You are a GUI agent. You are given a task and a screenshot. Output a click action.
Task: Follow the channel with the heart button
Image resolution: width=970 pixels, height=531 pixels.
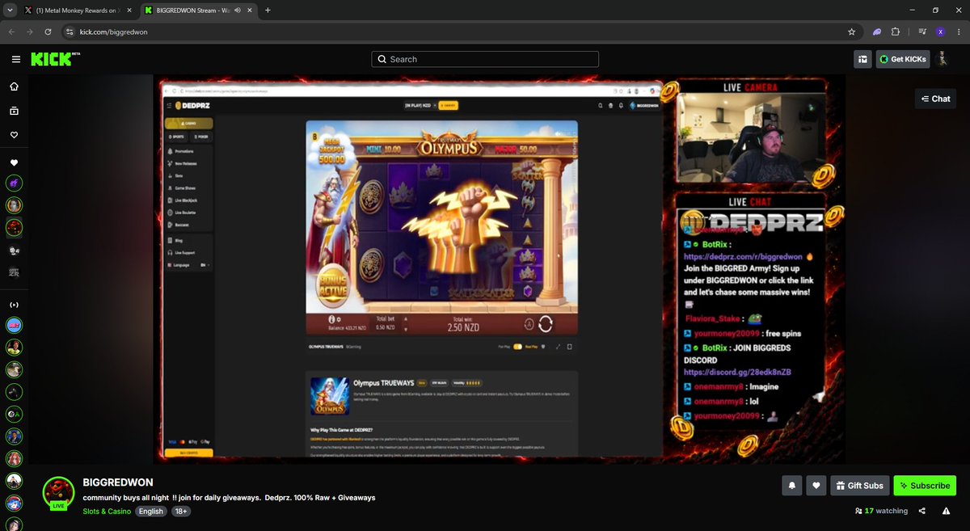816,485
